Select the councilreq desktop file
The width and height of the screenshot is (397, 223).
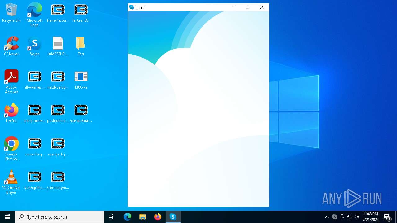pos(34,147)
